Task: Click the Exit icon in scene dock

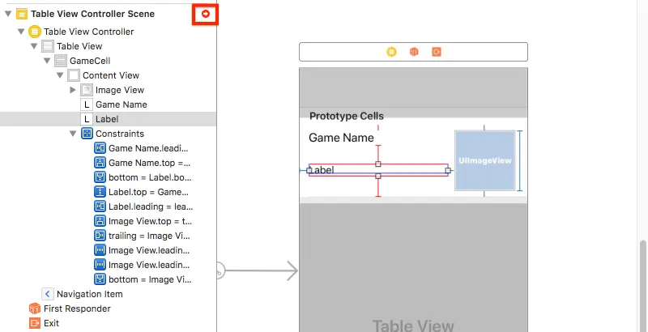Action: (x=437, y=52)
